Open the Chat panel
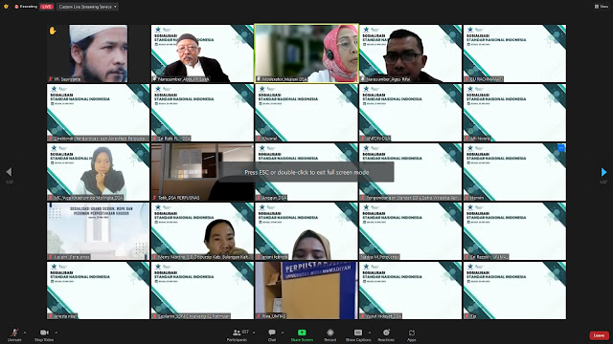This screenshot has width=613, height=344. click(x=272, y=334)
